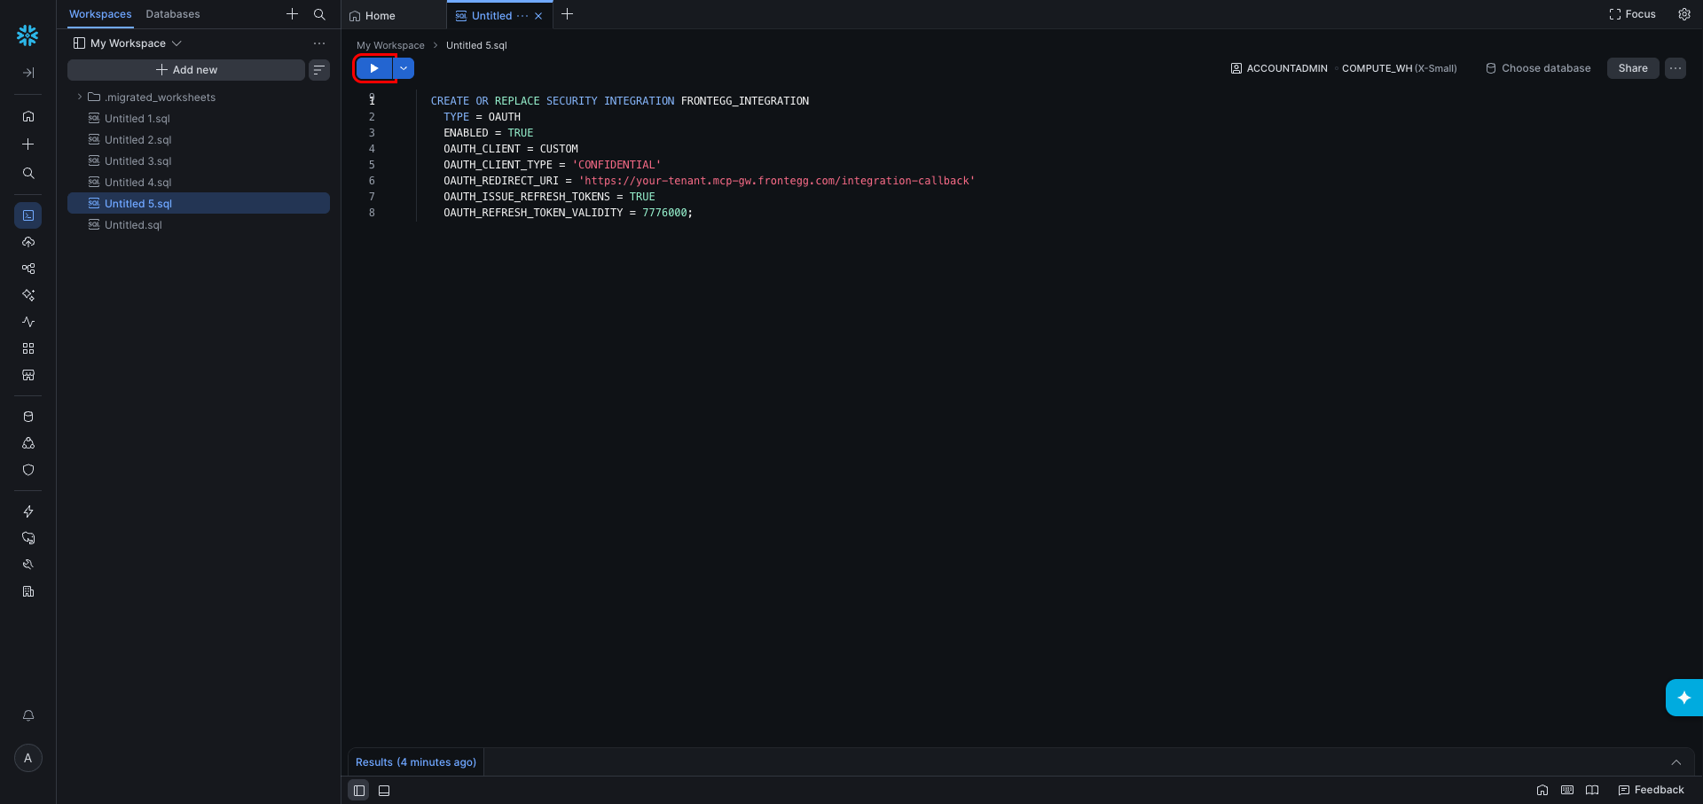The width and height of the screenshot is (1703, 804).
Task: Click the keyboard shortcuts icon in status bar
Action: (x=1567, y=790)
